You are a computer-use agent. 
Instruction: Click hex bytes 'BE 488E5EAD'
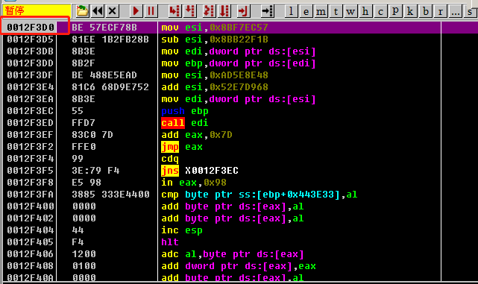click(x=104, y=75)
